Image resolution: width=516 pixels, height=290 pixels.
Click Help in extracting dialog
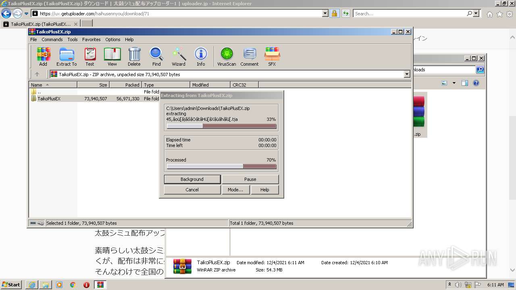click(265, 190)
